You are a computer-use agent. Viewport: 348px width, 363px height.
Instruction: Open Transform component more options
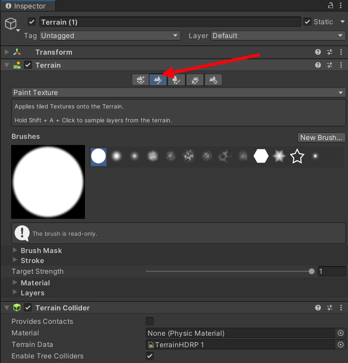(x=341, y=52)
